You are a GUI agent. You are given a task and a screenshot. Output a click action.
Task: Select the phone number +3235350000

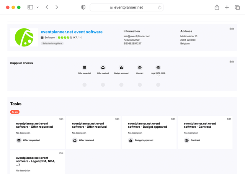point(131,40)
